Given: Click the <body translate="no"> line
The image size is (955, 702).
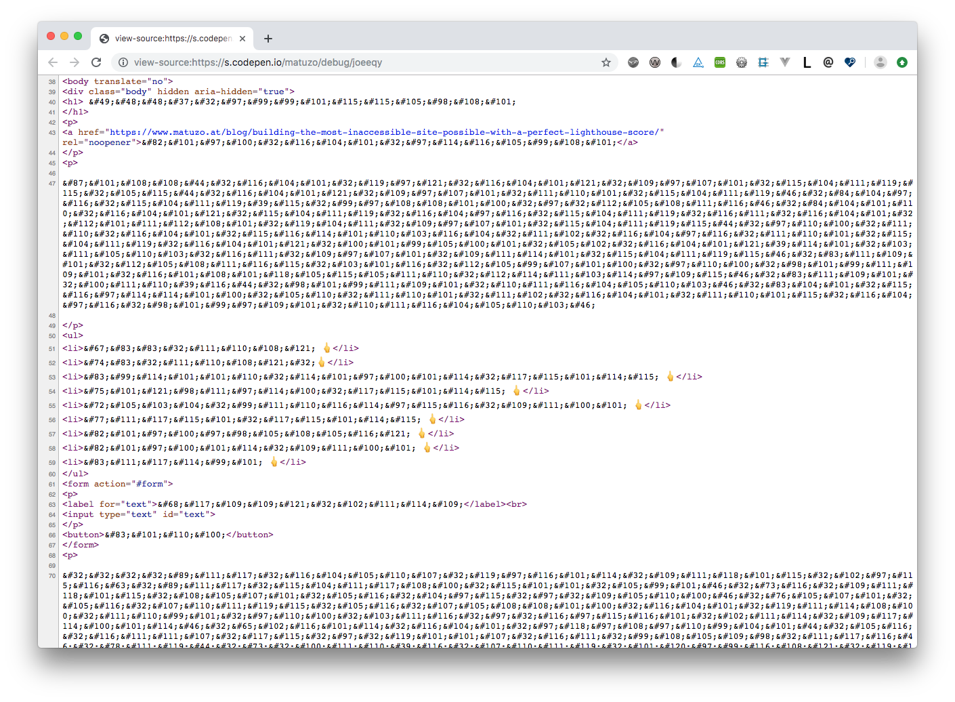Looking at the screenshot, I should coord(118,81).
